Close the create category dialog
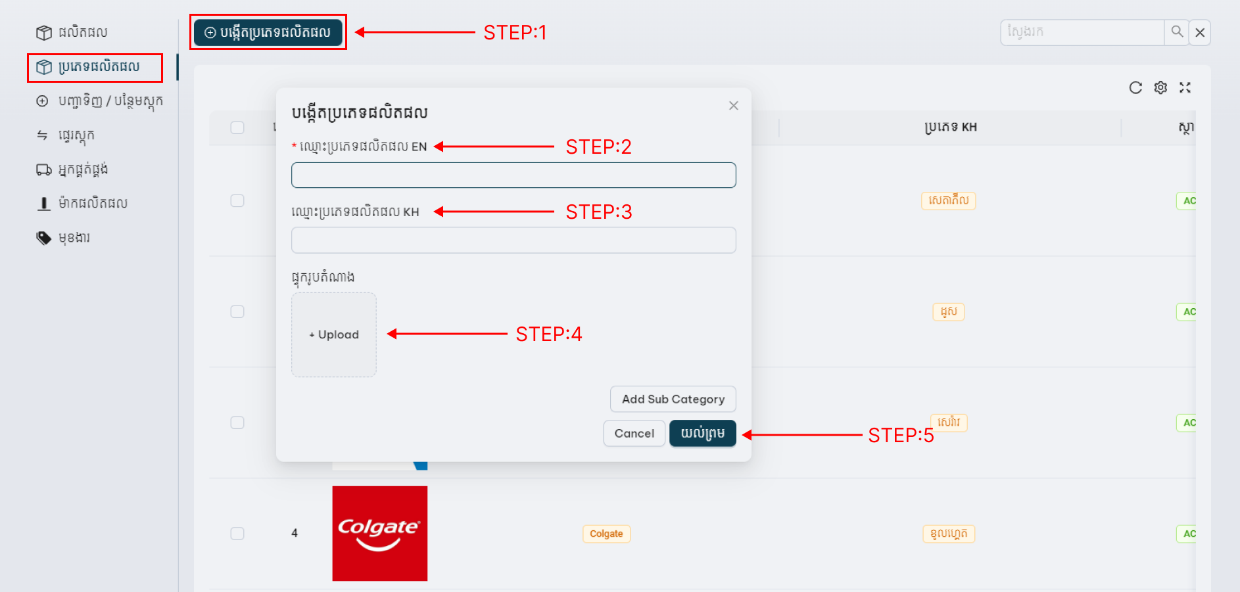The height and width of the screenshot is (592, 1240). [734, 106]
